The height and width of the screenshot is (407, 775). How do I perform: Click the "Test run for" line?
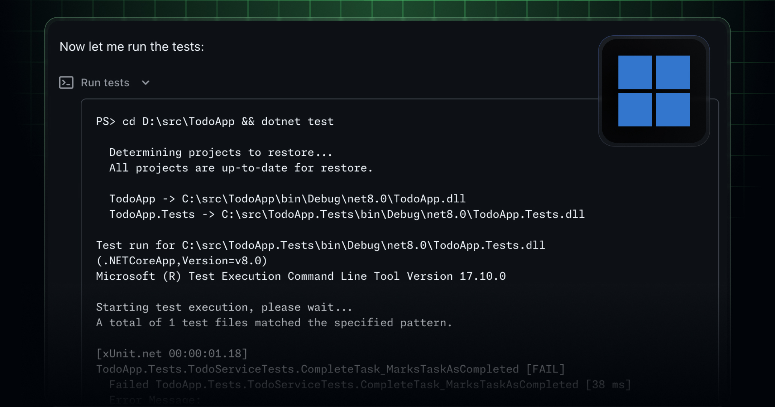coord(320,245)
